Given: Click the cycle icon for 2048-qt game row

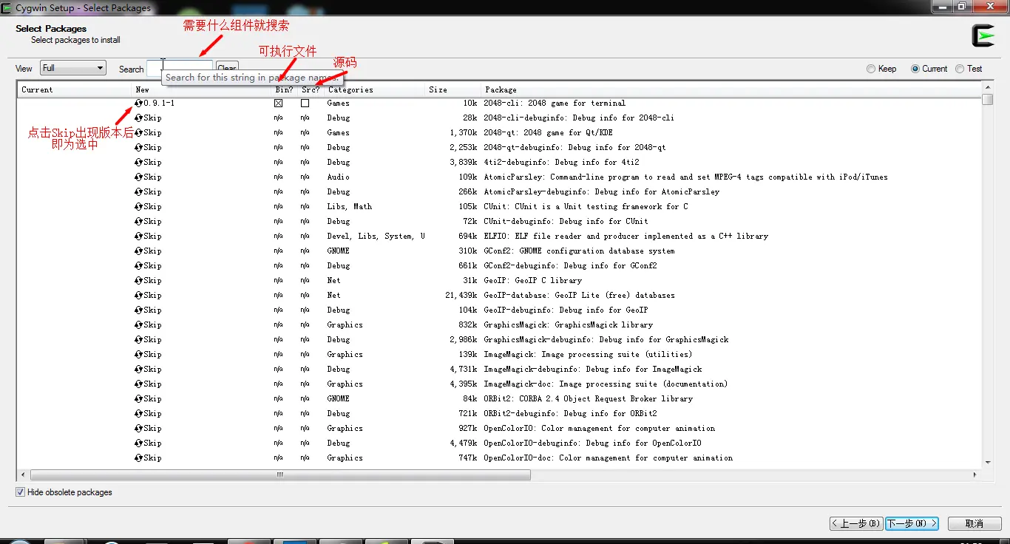Looking at the screenshot, I should coord(138,132).
